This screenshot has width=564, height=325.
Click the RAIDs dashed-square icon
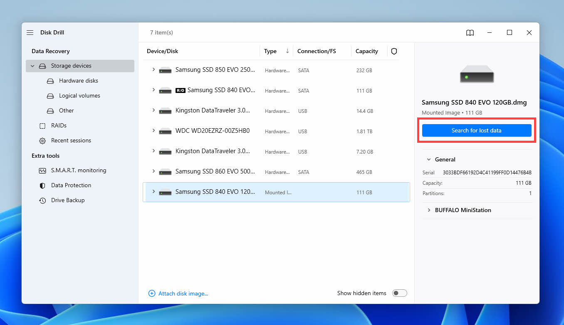pos(42,126)
